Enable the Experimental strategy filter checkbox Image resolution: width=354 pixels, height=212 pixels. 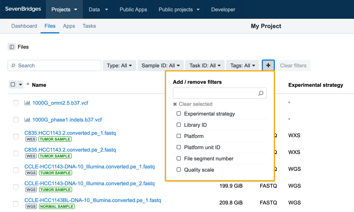[179, 114]
